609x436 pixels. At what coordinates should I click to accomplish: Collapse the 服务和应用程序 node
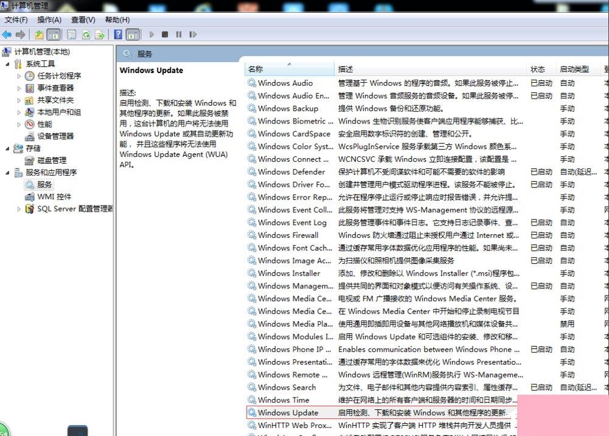tap(7, 172)
